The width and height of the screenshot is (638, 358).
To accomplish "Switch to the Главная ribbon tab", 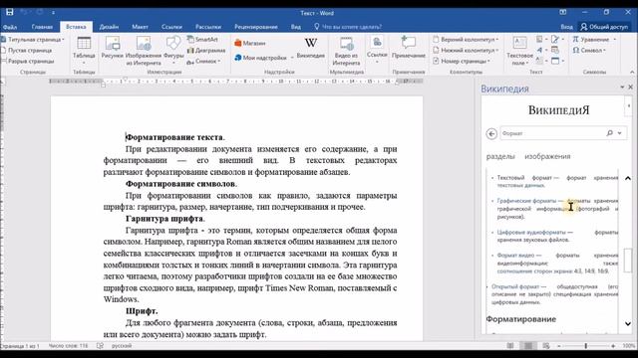I will coord(42,27).
